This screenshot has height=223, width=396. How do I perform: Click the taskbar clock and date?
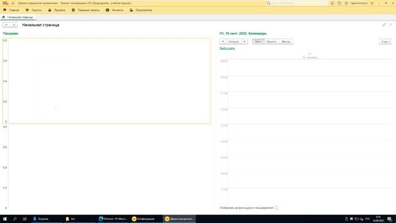(378, 219)
